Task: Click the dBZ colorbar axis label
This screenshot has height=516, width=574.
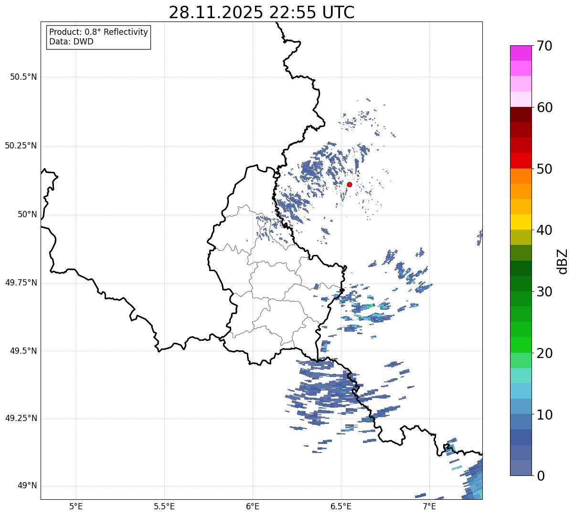Action: (x=563, y=261)
